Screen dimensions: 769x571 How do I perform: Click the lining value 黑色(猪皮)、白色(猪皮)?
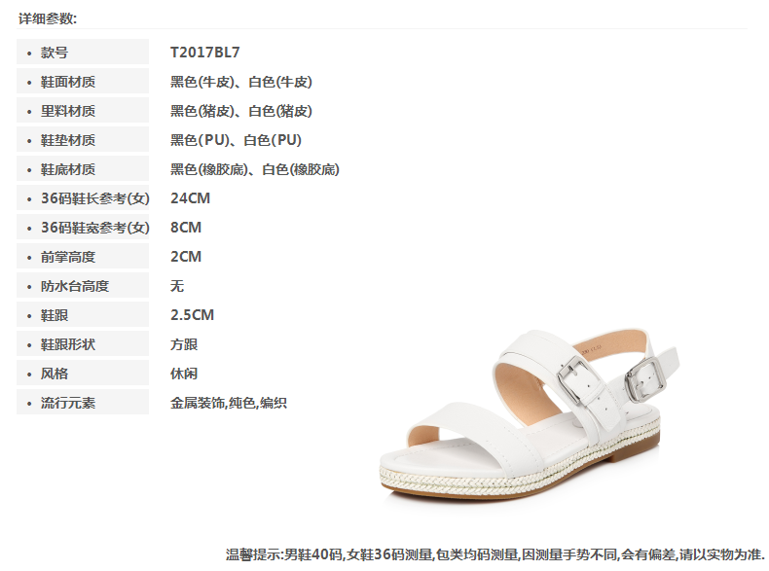(240, 111)
